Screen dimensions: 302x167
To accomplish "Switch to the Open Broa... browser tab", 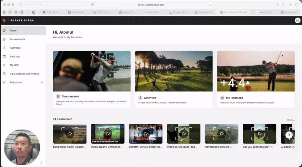I will (51, 12).
